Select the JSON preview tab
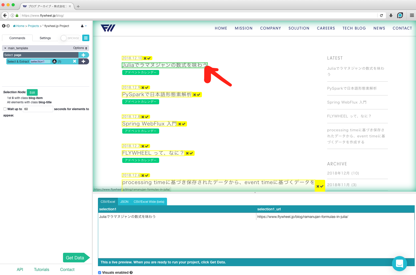416x275 pixels. [x=124, y=202]
